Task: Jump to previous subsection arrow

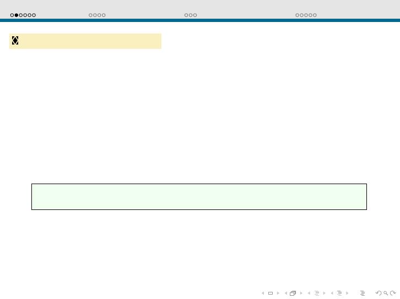Action: coord(309,294)
